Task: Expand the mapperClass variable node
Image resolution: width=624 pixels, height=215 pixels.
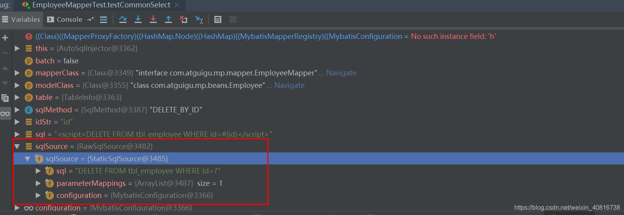Action: tap(17, 73)
